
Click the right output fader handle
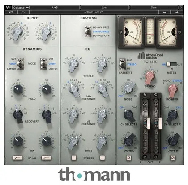click(160, 123)
